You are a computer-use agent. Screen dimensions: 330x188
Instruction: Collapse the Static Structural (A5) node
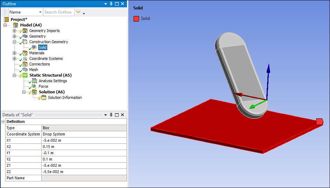[14, 75]
